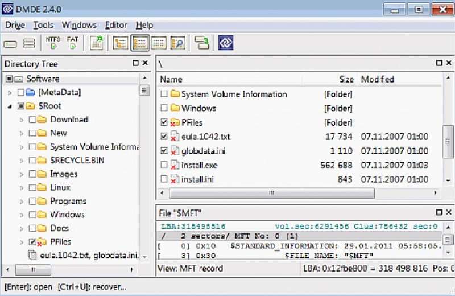
Task: Sort file list by Modified column
Action: coord(400,79)
